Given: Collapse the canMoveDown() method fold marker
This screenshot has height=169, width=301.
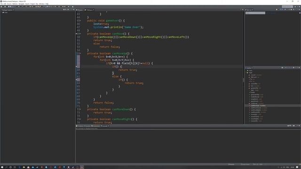Looking at the screenshot, I should (80, 109).
